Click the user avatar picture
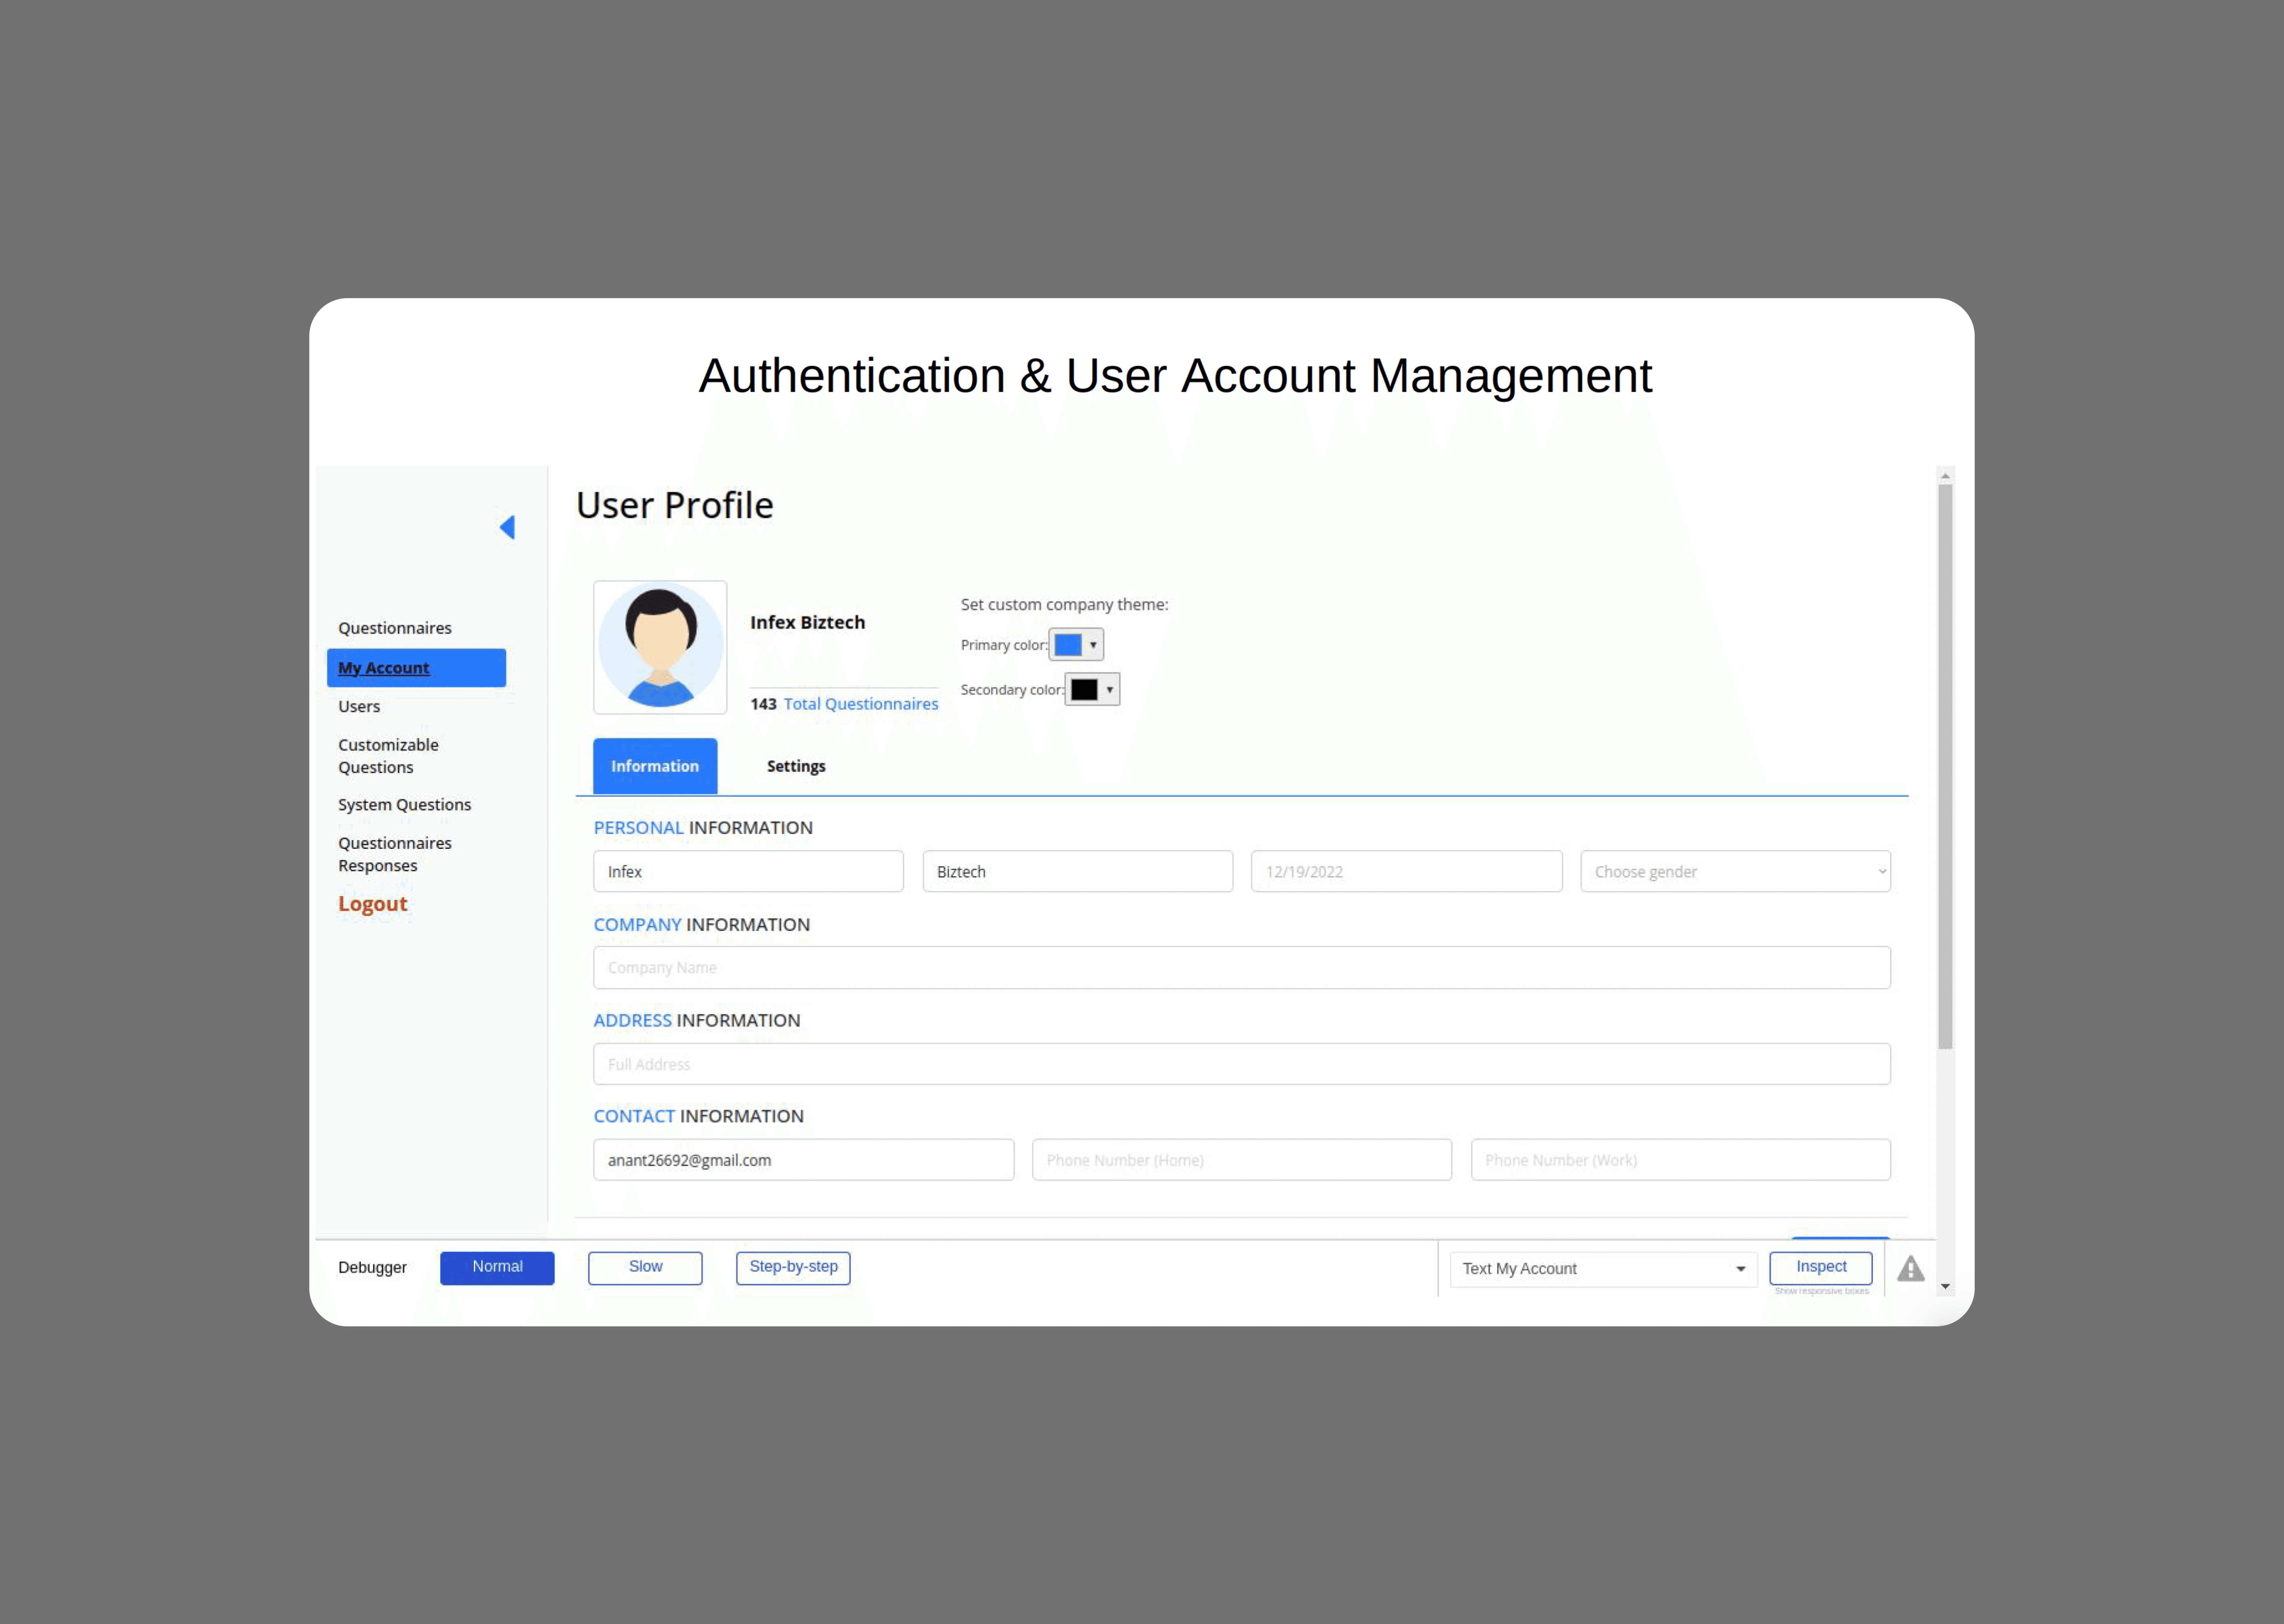Screen dimensions: 2284x1624 (660, 647)
